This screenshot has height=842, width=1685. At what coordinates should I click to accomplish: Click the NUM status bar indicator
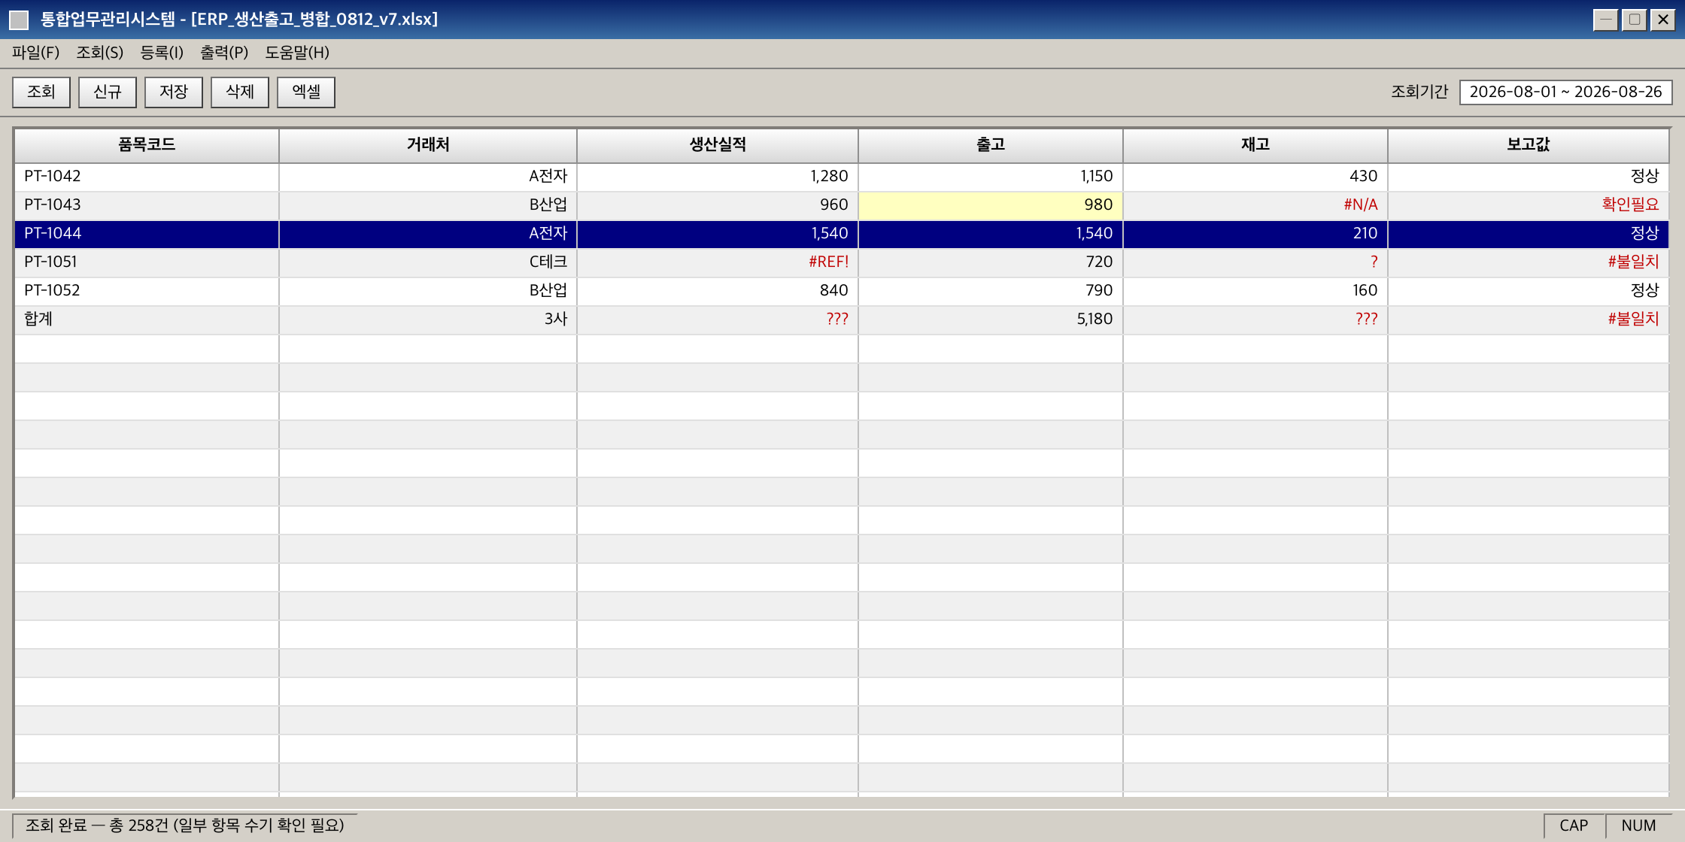[x=1638, y=825]
